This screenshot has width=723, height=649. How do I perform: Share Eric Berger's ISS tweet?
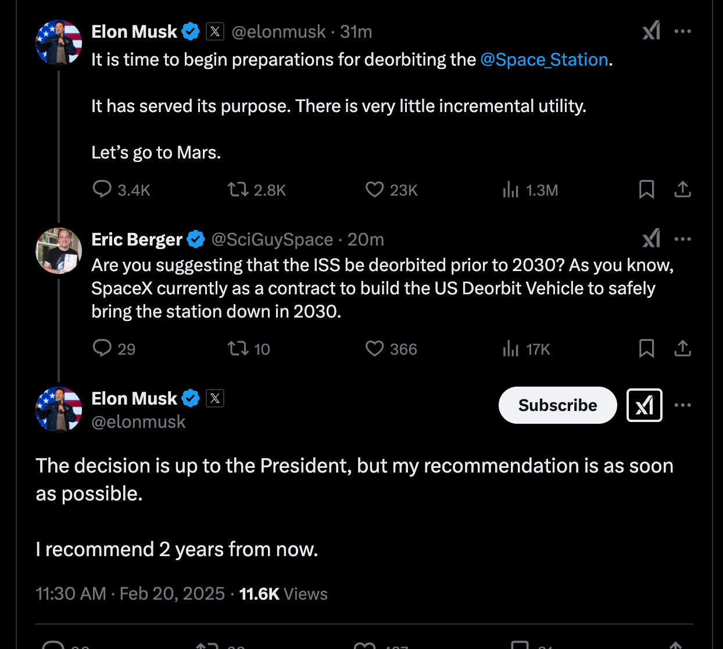(682, 348)
